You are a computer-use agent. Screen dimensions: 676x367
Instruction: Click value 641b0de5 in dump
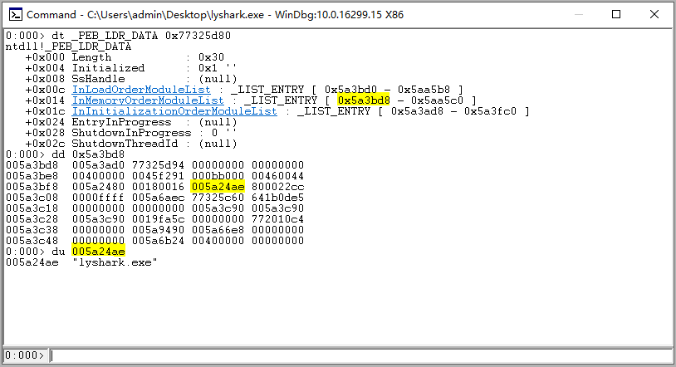277,198
